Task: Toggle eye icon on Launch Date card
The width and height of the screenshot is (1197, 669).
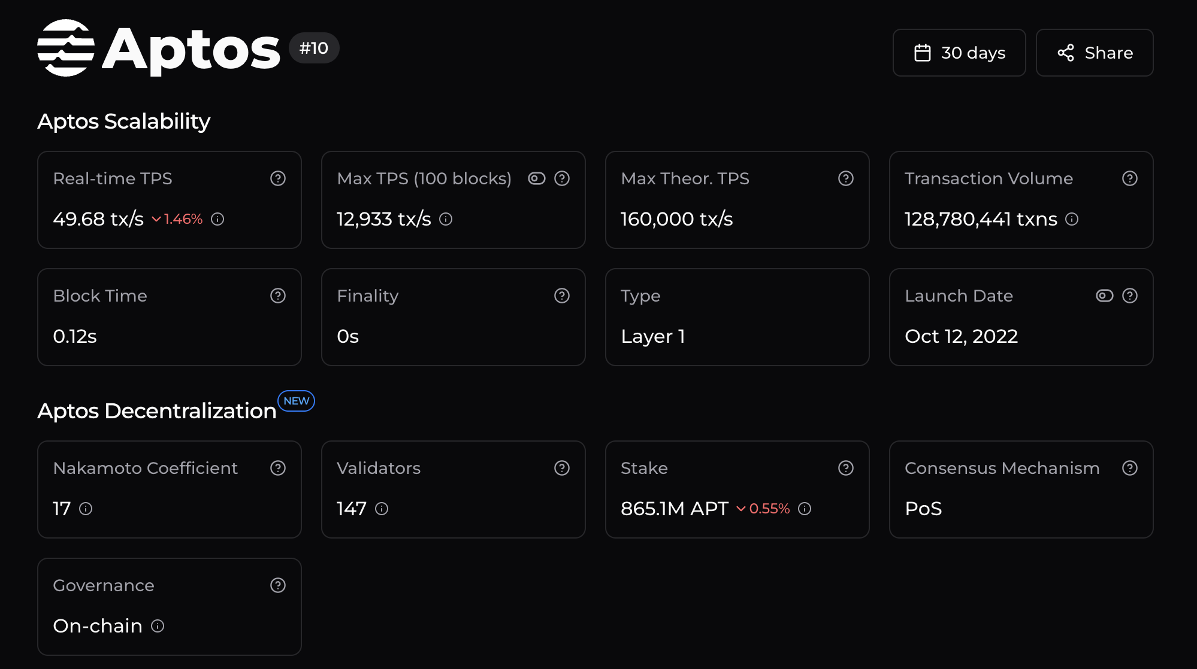Action: [1105, 296]
